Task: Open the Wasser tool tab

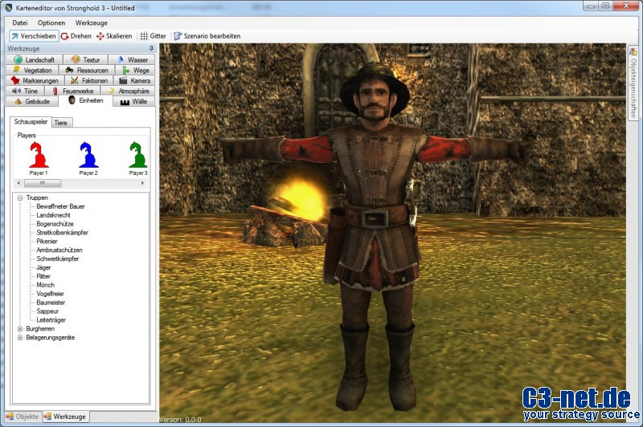Action: click(x=132, y=59)
